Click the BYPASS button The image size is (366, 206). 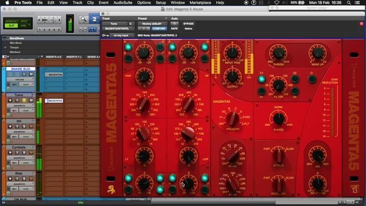coord(188,23)
